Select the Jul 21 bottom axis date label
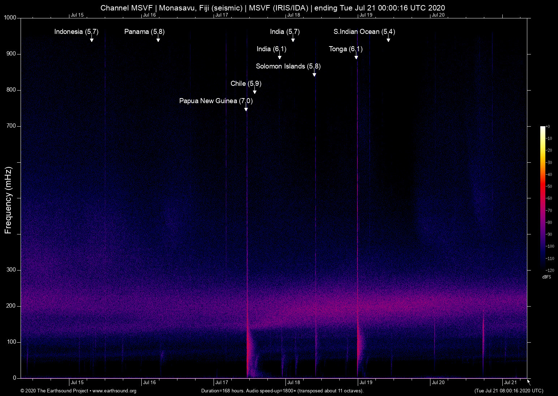Image resolution: width=558 pixels, height=396 pixels. tap(510, 383)
